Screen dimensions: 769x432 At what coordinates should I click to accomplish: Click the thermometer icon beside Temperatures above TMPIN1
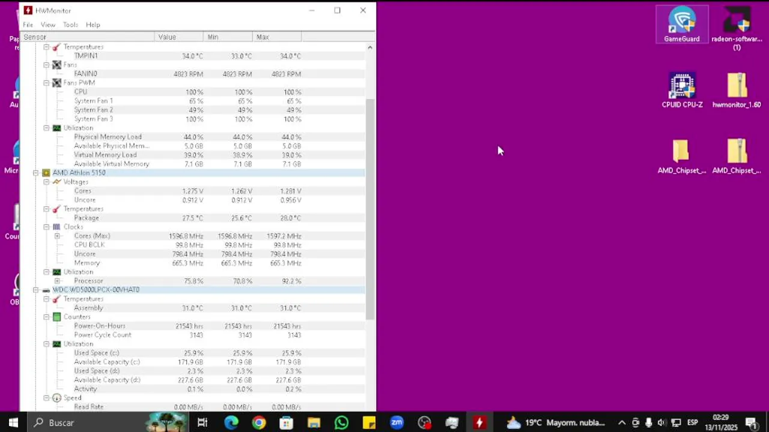[56, 47]
